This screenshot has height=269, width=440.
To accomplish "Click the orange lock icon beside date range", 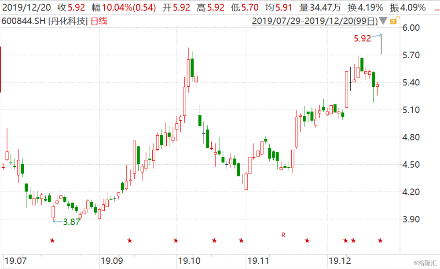I will click(394, 21).
